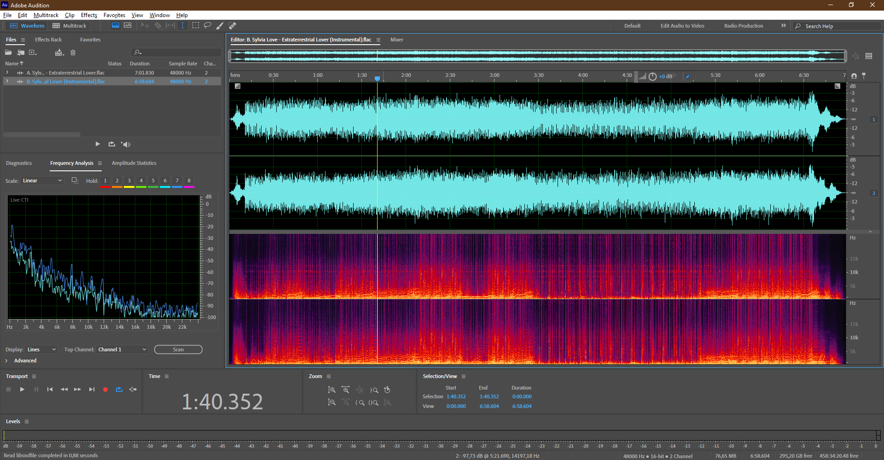
Task: Click the Import File icon
Action: [21, 52]
